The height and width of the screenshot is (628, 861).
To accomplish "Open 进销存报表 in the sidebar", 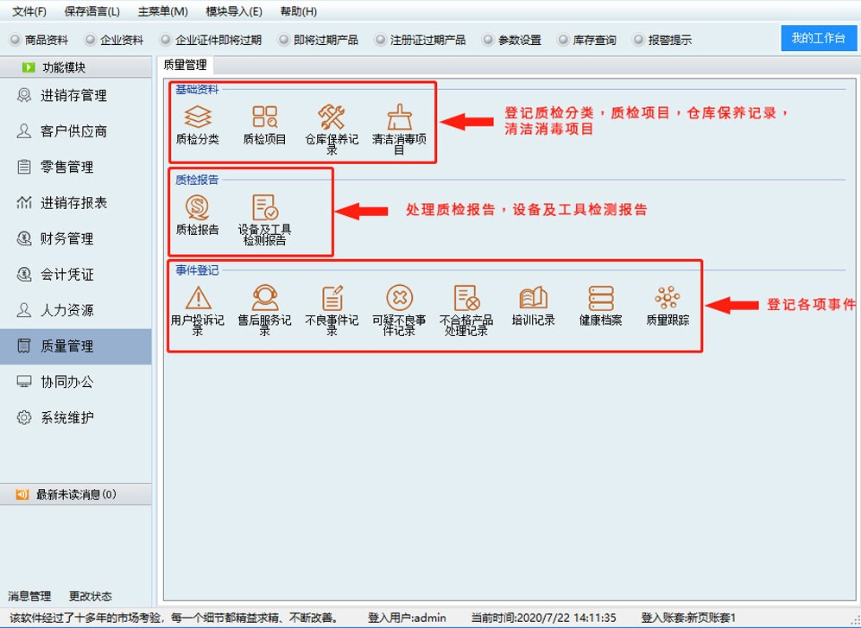I will [76, 203].
